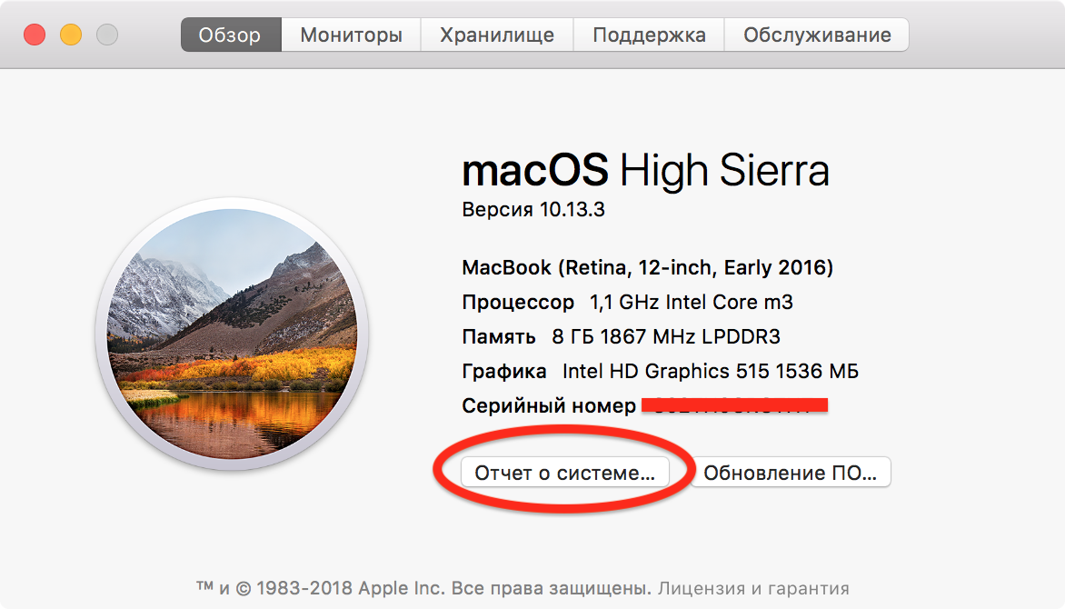The height and width of the screenshot is (609, 1065).
Task: Minimize window with yellow button
Action: pos(71,34)
